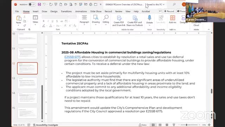225x127 pixels.
Task: Toggle Strikethrough formatting
Action: point(62,21)
